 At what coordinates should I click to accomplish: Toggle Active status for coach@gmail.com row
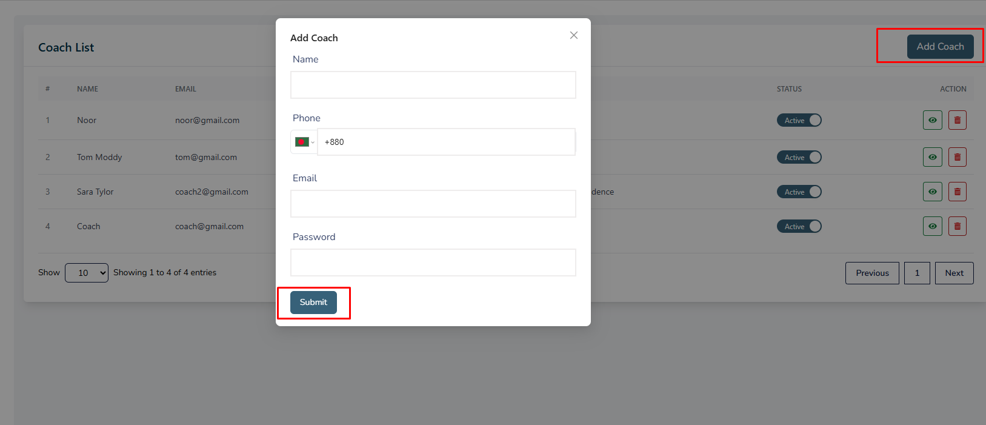[799, 226]
